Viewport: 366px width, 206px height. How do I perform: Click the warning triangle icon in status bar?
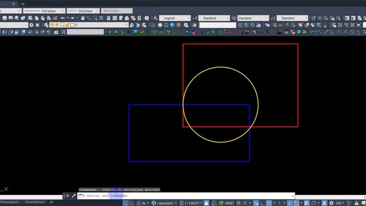[357, 203]
